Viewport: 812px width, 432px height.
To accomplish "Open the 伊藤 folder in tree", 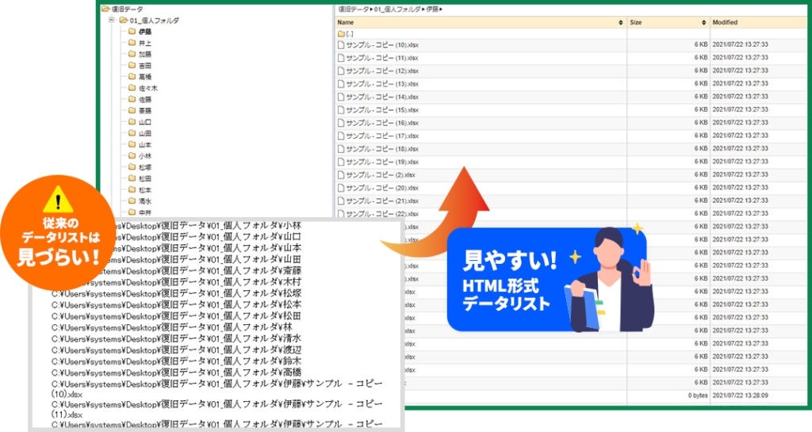I will click(144, 32).
